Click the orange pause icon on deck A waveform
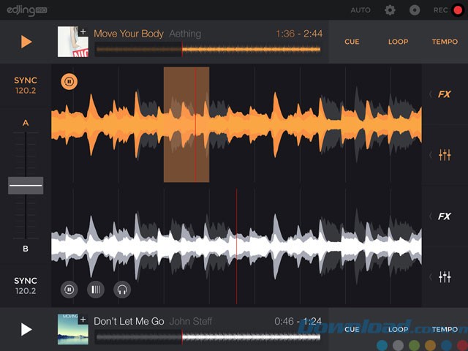 click(x=69, y=82)
